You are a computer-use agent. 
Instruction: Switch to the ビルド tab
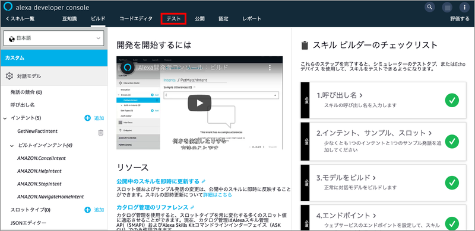[98, 19]
